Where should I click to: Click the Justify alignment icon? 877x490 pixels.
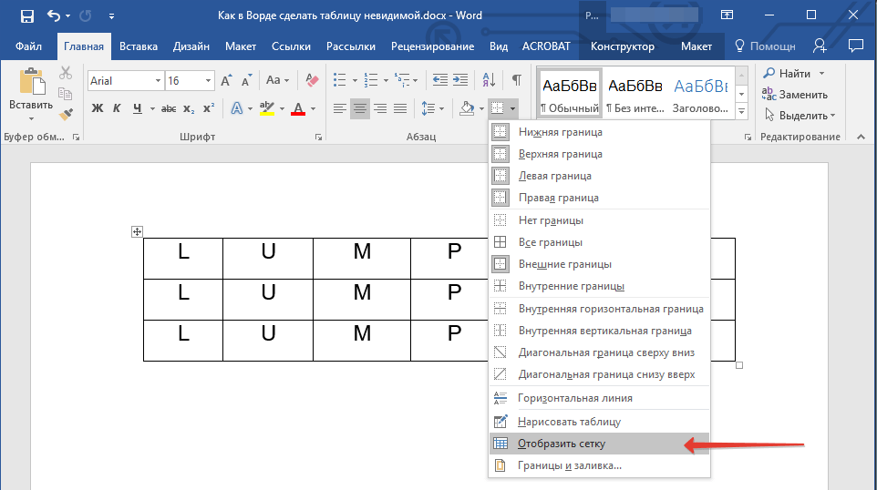(401, 109)
